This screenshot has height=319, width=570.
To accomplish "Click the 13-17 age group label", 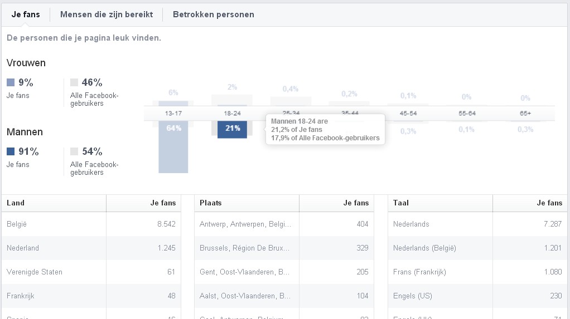I will [173, 113].
